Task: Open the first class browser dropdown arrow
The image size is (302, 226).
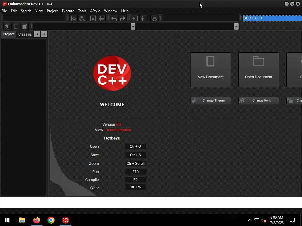Action: coord(133,26)
